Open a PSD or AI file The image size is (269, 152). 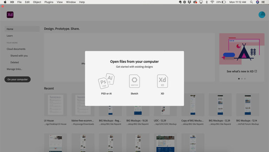tap(106, 84)
